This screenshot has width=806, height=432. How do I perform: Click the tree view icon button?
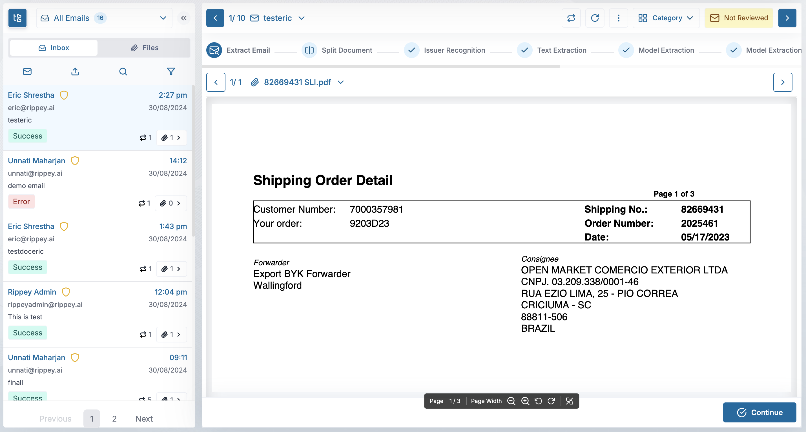17,18
